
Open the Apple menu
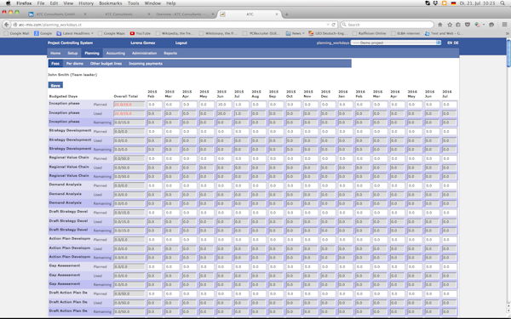click(x=9, y=3)
